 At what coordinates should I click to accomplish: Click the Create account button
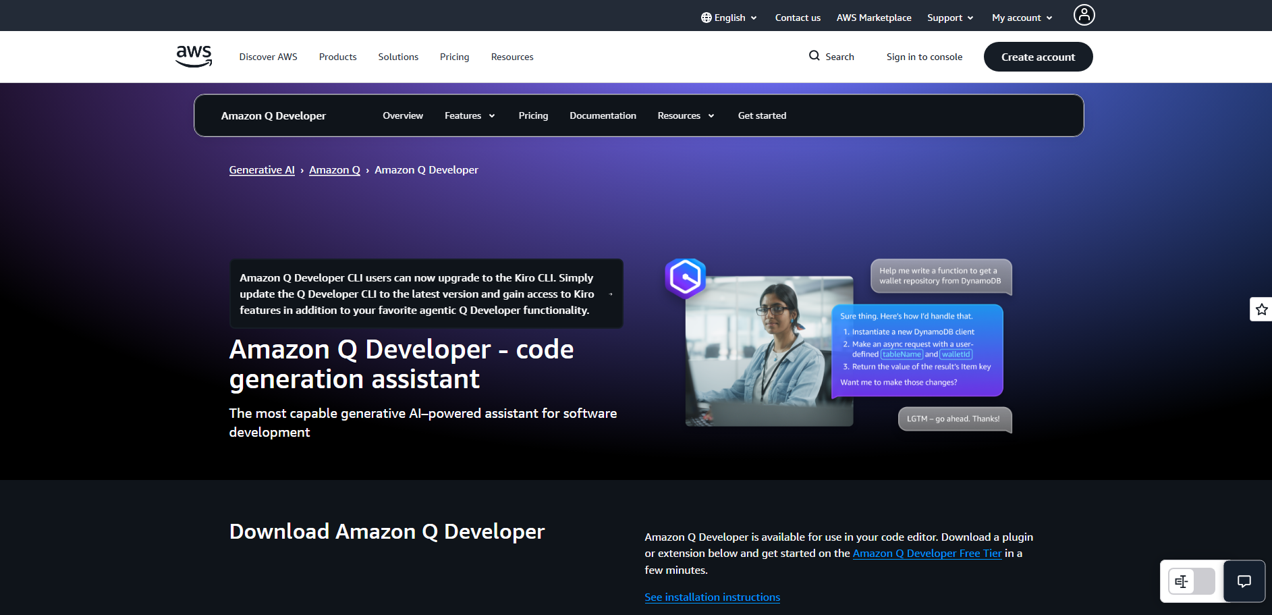pos(1038,57)
